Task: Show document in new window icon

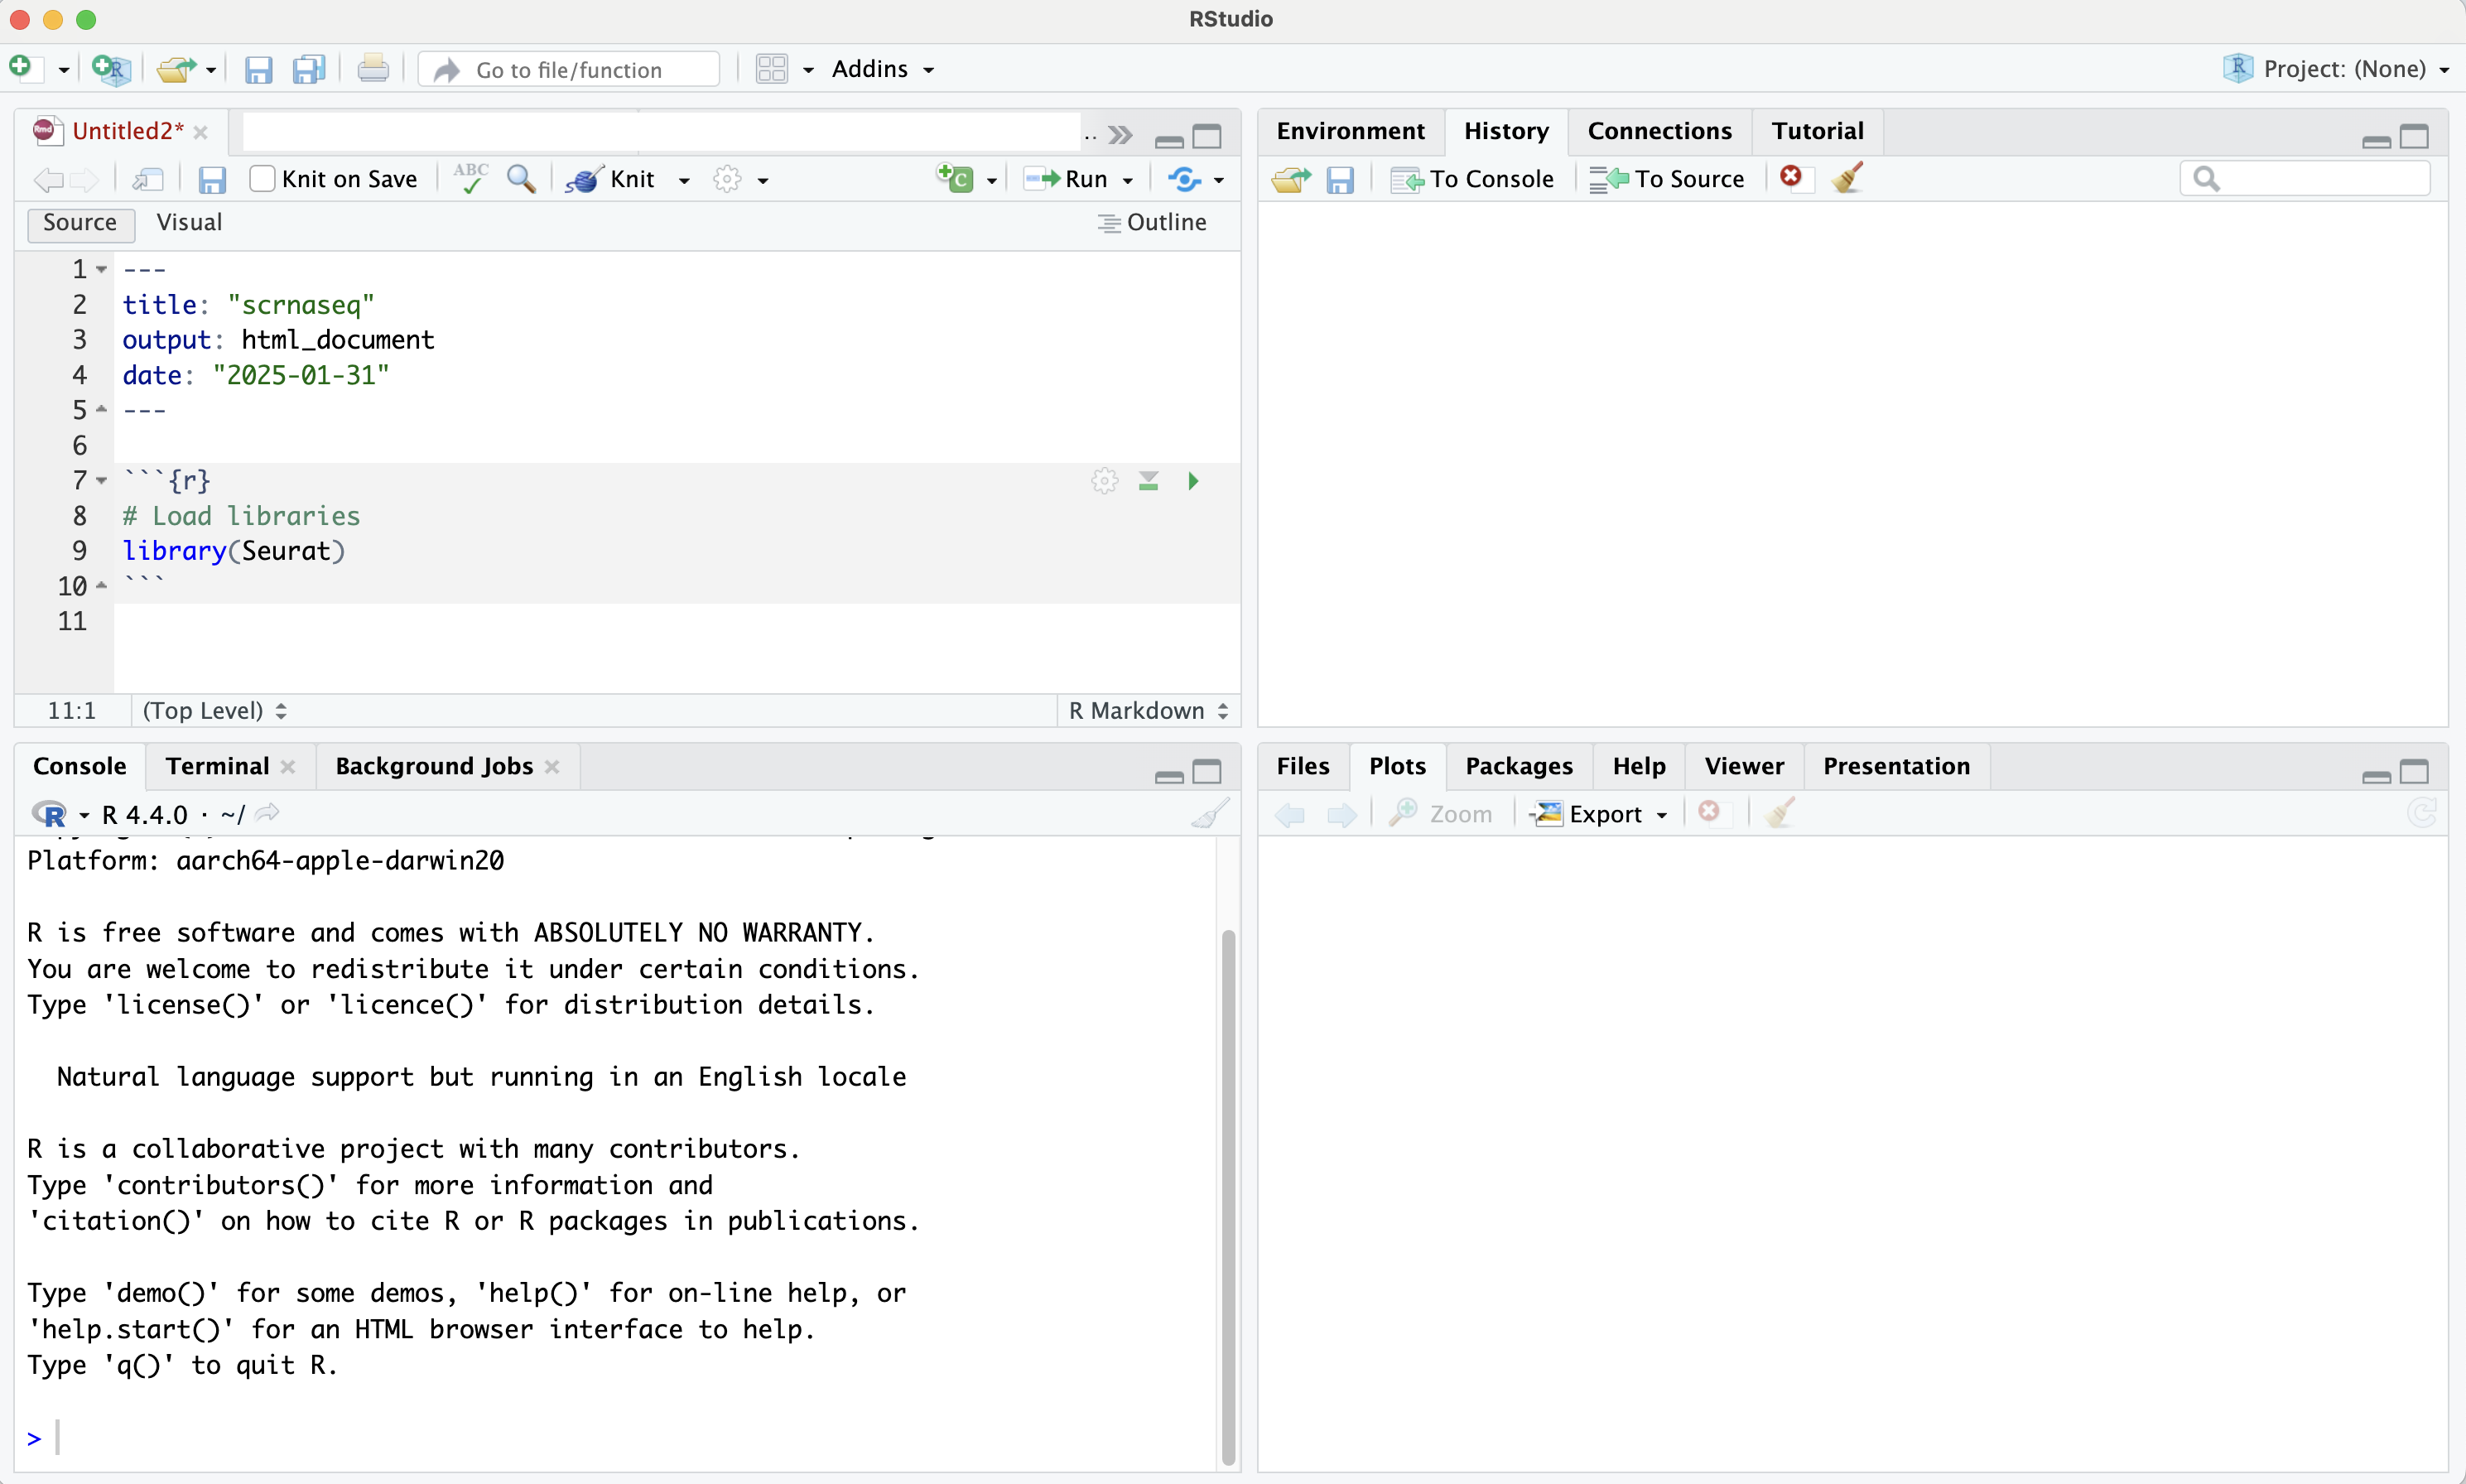Action: [148, 179]
